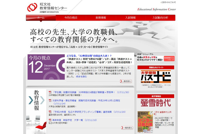
Task: Open 私立大学研究ブランディング事業 選定結果 link
Action: point(89,112)
